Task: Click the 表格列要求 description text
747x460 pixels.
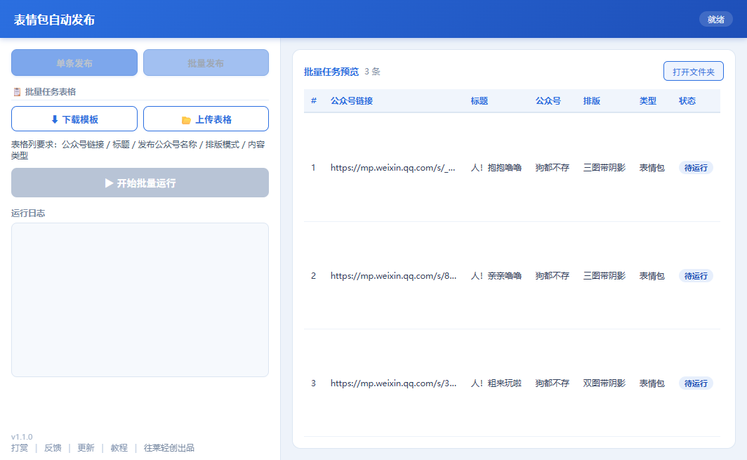Action: (x=138, y=150)
